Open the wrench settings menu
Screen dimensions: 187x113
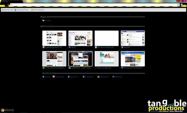(186, 5)
